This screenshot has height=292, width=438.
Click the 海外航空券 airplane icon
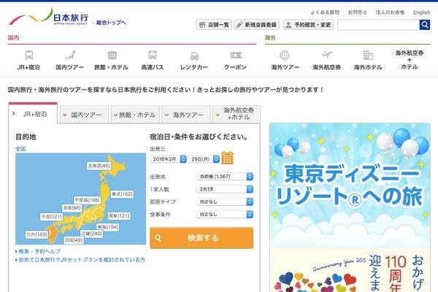click(x=326, y=55)
